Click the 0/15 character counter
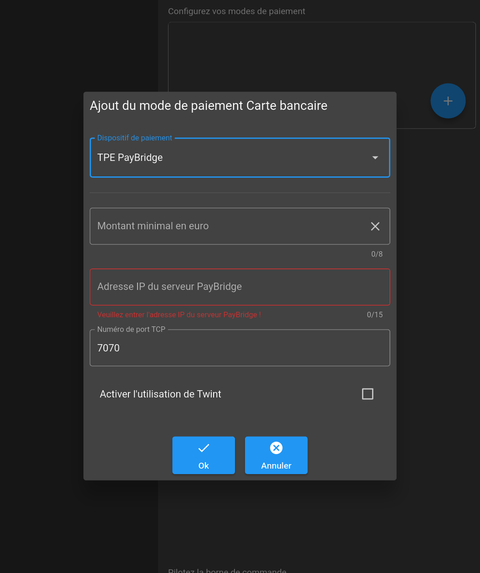Screen dimensions: 480x573 point(375,315)
